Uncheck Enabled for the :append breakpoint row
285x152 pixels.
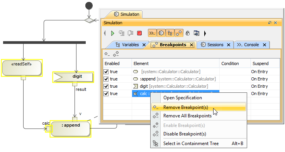click(106, 79)
